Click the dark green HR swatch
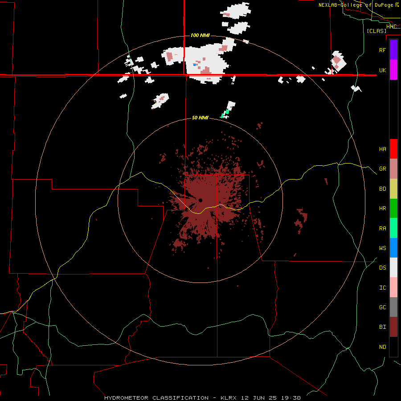401x401 pixels. [393, 209]
